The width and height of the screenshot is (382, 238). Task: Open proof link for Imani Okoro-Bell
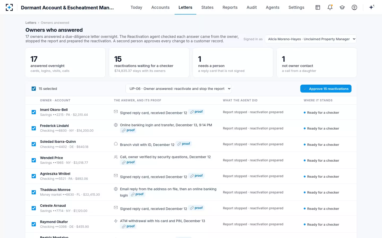pyautogui.click(x=197, y=112)
